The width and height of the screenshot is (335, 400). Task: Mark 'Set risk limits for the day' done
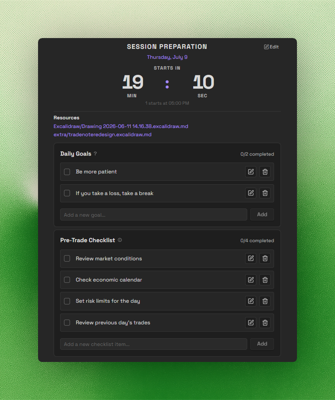pyautogui.click(x=67, y=301)
